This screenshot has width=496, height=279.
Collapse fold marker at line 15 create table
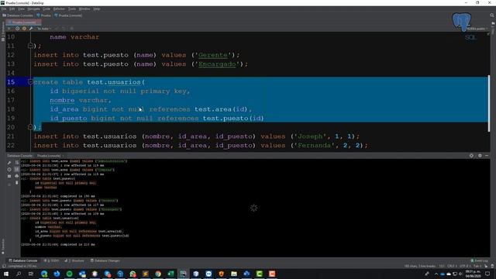(x=30, y=82)
